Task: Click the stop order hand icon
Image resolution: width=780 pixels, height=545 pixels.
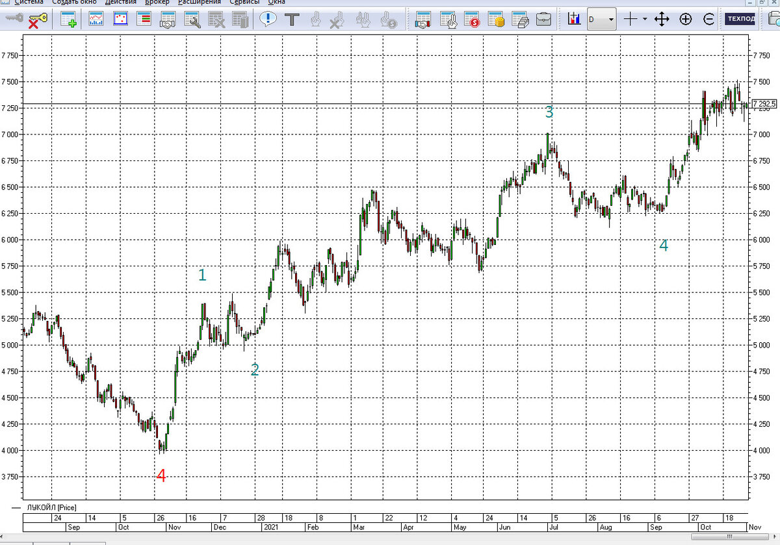Action: pyautogui.click(x=389, y=19)
